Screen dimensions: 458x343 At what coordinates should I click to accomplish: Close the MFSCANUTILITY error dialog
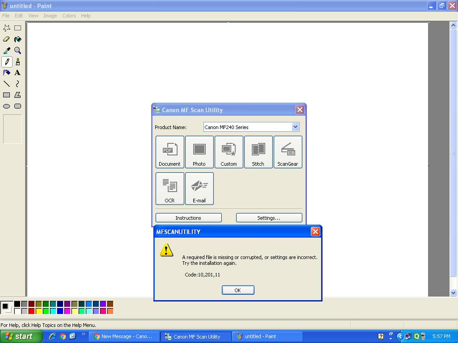[315, 231]
